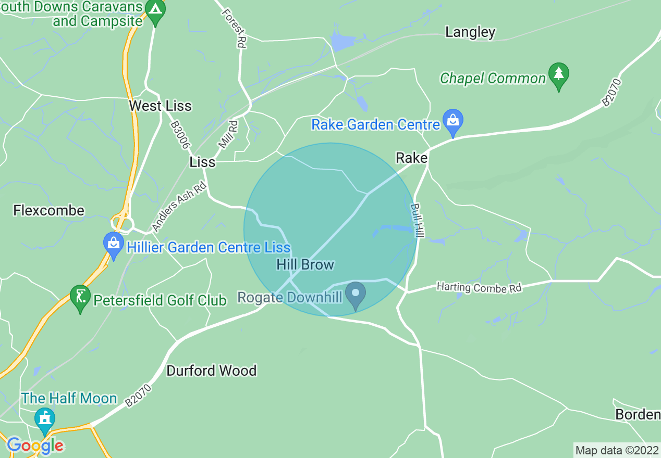
Task: Open the Rake Garden Centre label
Action: coord(376,125)
